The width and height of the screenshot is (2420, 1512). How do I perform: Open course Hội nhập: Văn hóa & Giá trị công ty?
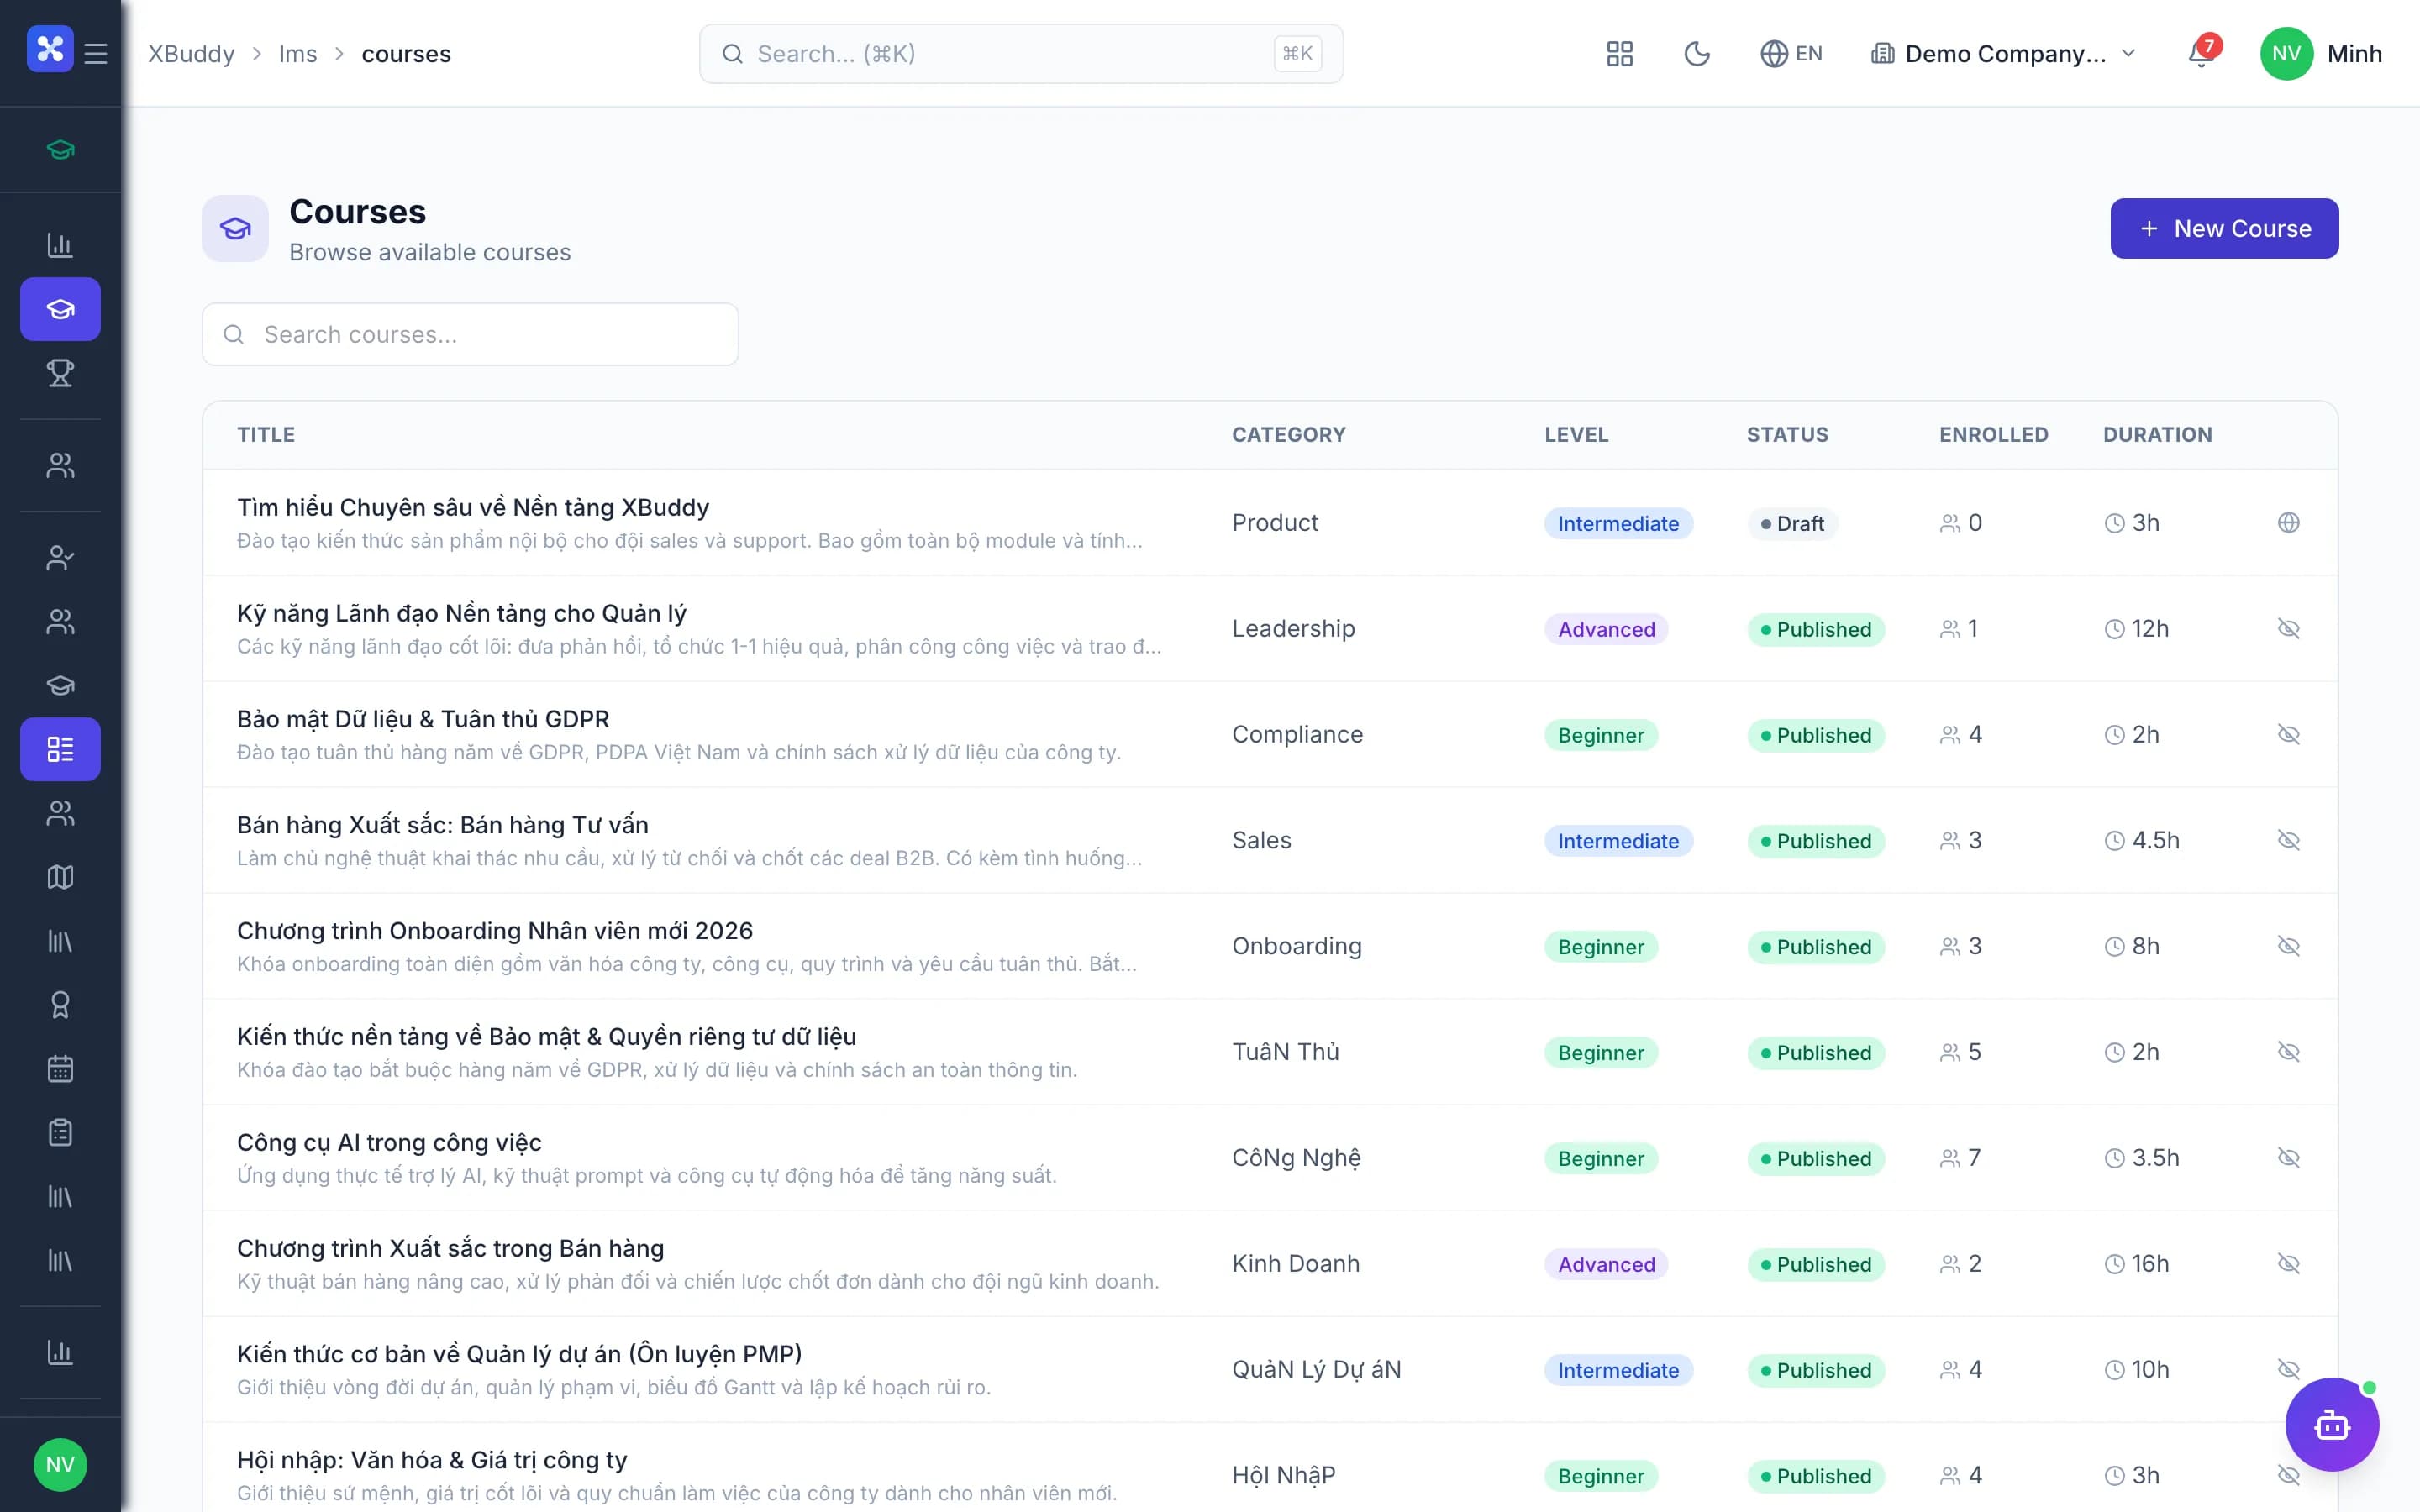(x=432, y=1461)
